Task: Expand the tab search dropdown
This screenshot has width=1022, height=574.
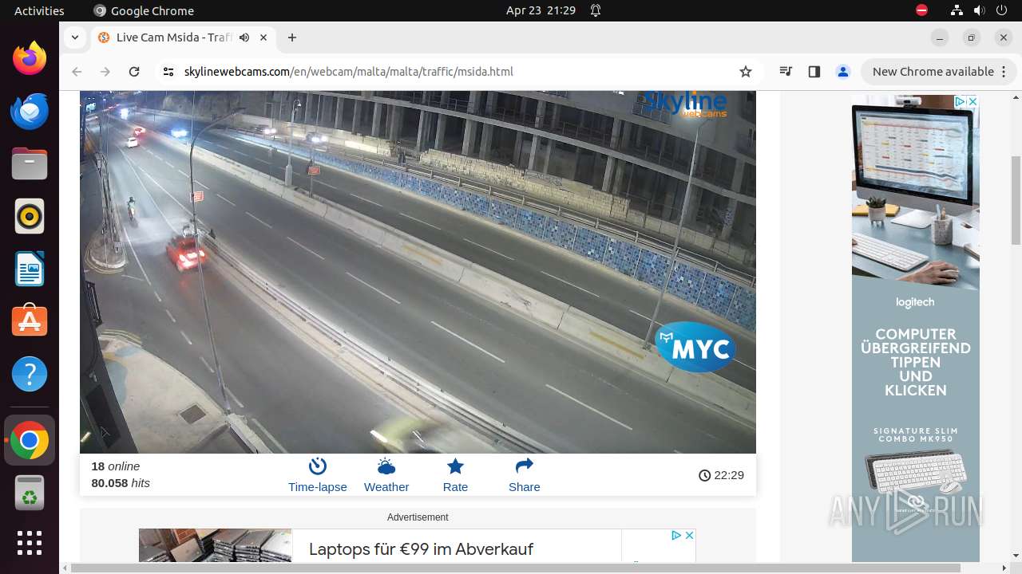Action: click(74, 37)
